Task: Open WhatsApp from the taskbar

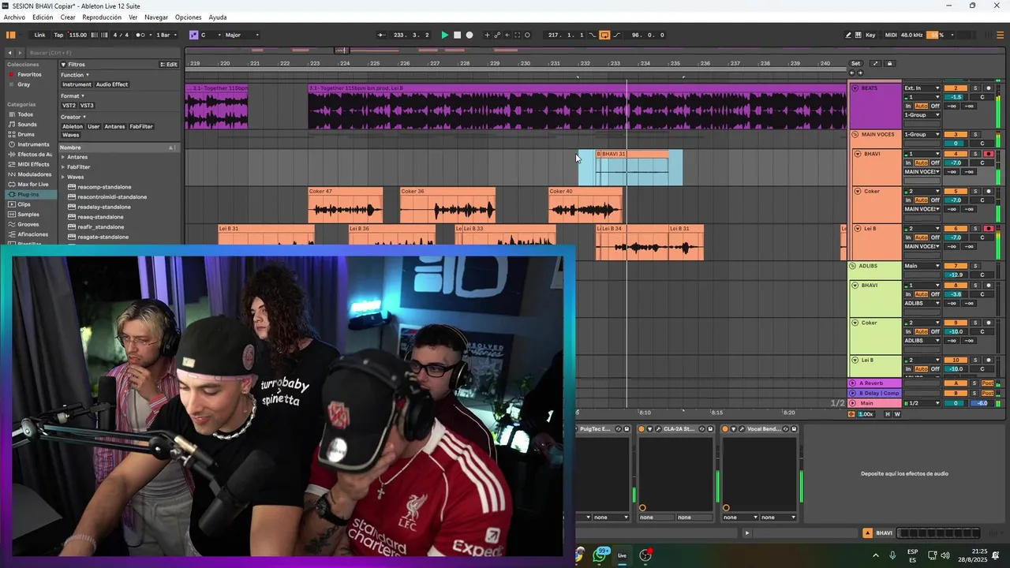Action: coord(601,555)
